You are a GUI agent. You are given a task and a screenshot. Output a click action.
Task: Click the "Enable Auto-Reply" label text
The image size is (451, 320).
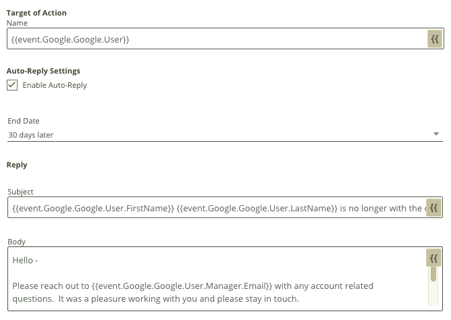point(55,85)
